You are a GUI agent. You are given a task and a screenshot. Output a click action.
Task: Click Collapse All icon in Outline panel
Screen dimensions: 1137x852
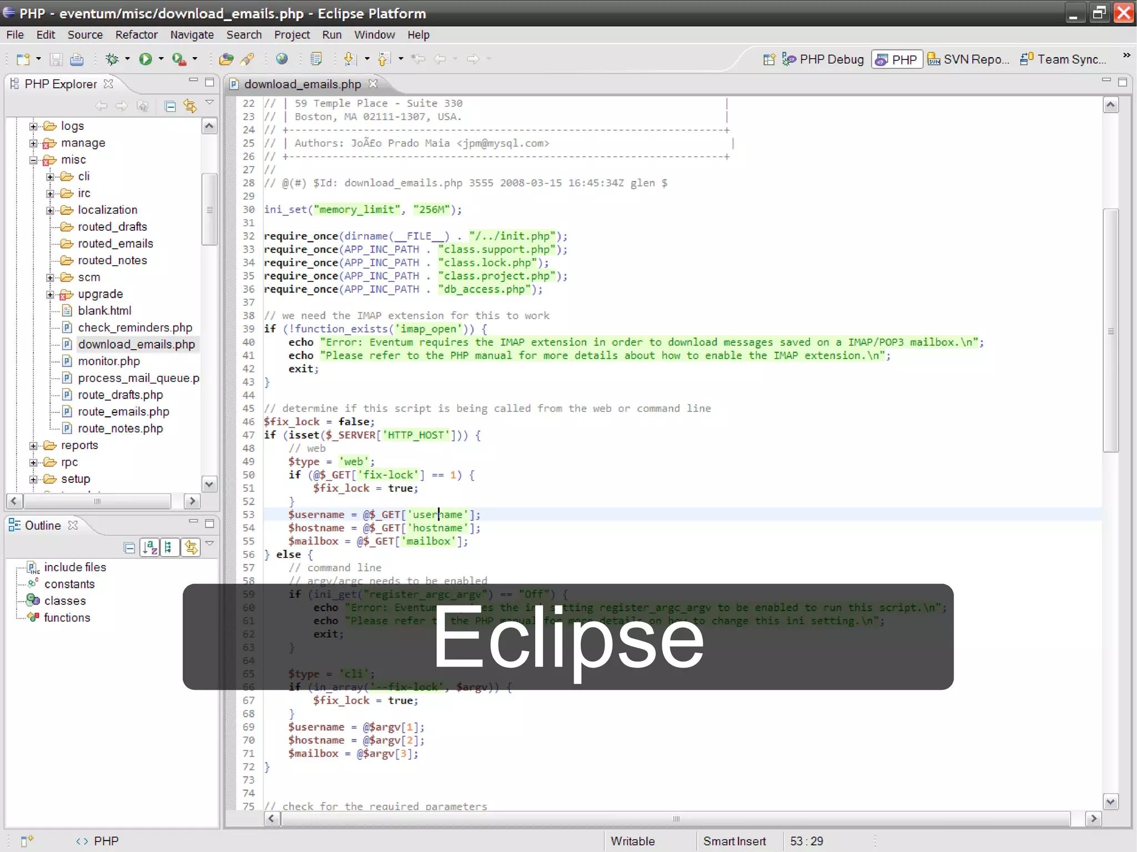(129, 548)
